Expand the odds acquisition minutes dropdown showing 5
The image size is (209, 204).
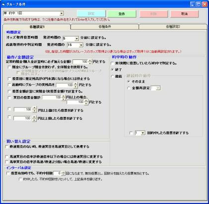coord(76,39)
